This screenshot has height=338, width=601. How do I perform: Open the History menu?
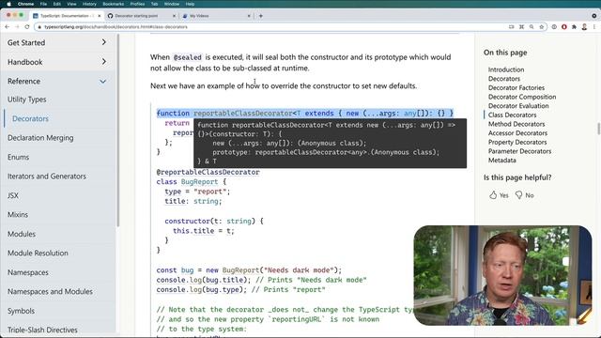(x=89, y=4)
